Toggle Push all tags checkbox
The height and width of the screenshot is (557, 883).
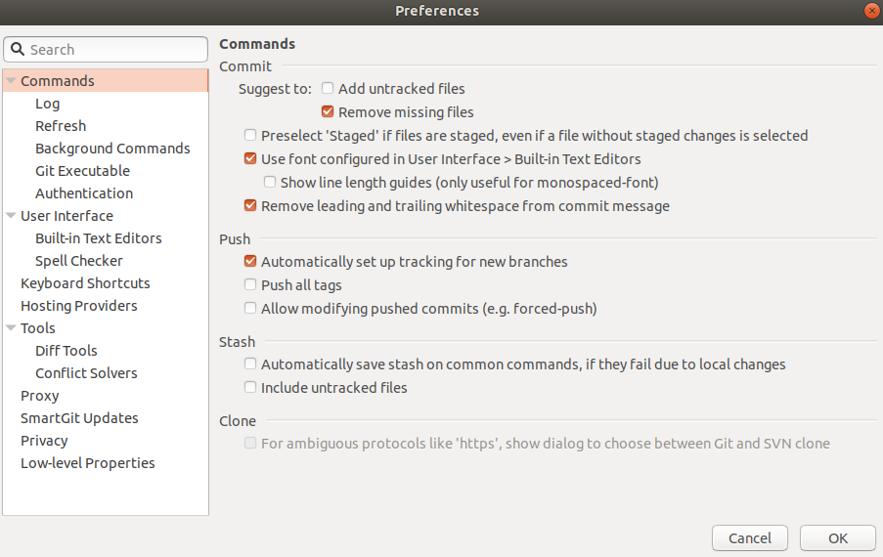250,284
